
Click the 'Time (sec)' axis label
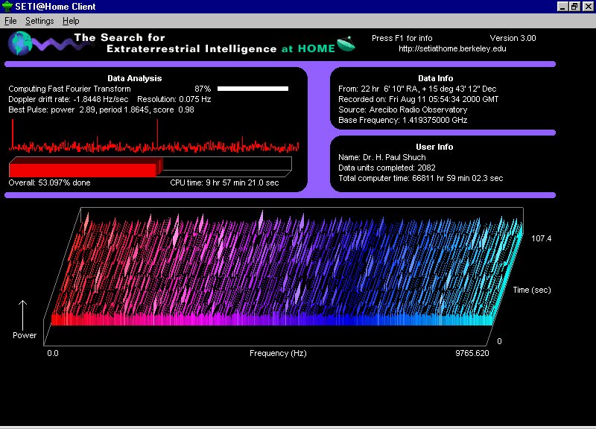tap(532, 290)
